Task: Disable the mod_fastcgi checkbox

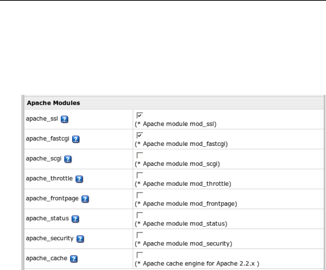Action: [x=140, y=135]
